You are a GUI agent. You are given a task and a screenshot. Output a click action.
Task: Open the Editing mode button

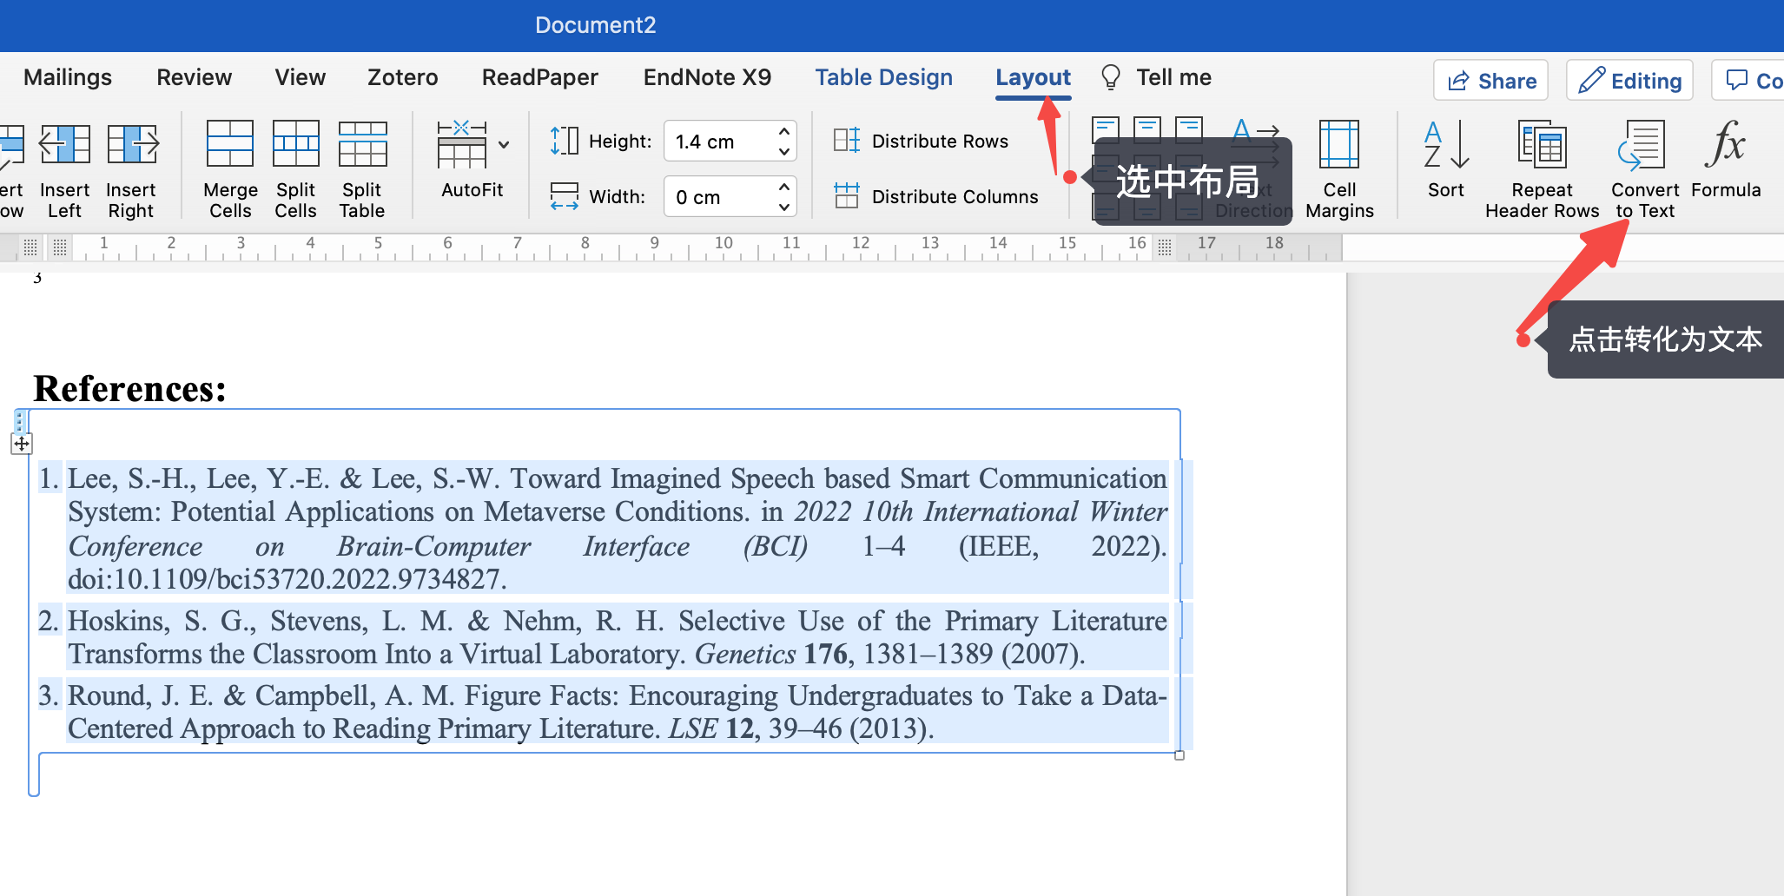tap(1629, 81)
